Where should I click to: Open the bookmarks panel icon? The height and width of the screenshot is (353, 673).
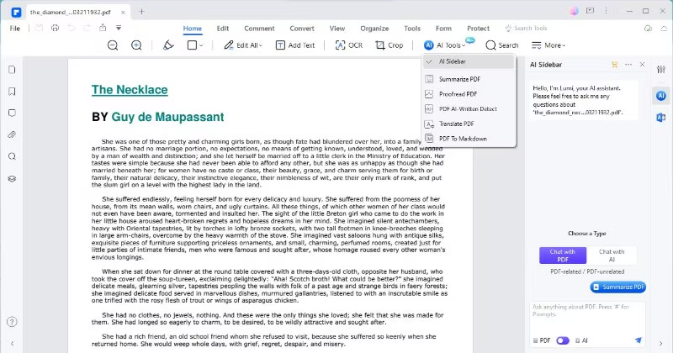(12, 92)
